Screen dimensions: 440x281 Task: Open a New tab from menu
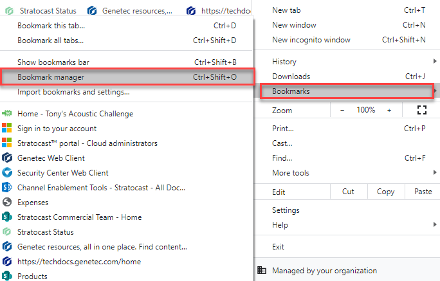[347, 10]
